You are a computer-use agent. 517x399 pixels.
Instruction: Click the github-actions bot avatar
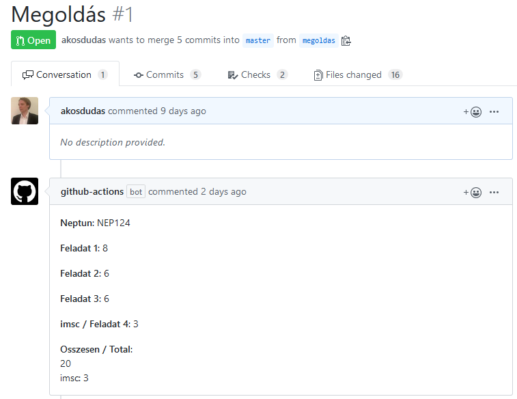pos(25,191)
